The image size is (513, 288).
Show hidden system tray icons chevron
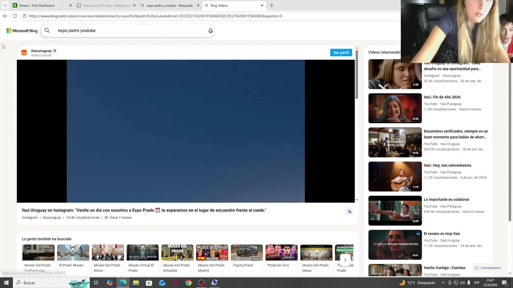click(443, 283)
